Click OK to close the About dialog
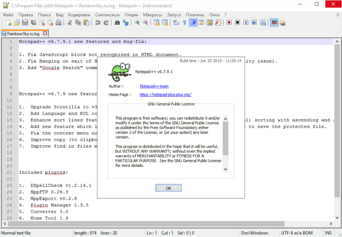 pos(168,188)
